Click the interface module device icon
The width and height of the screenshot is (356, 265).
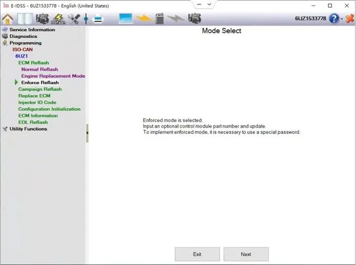coord(160,19)
